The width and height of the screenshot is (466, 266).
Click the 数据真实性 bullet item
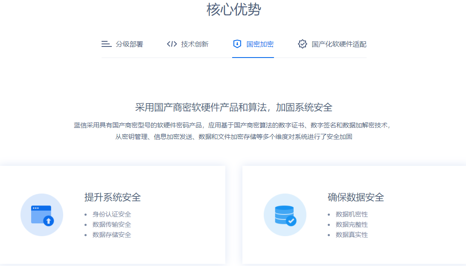352,235
